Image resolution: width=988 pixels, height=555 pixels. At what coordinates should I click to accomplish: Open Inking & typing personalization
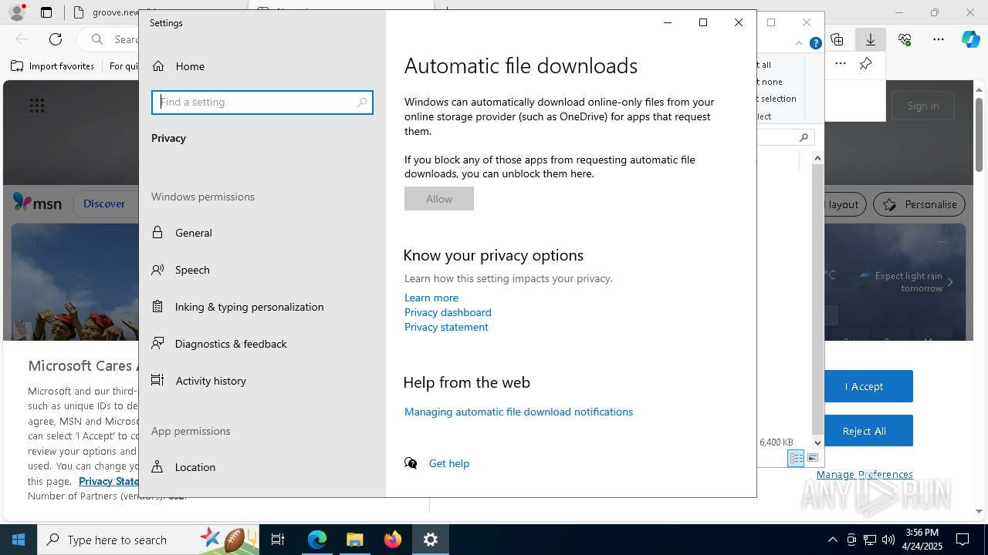click(x=238, y=307)
